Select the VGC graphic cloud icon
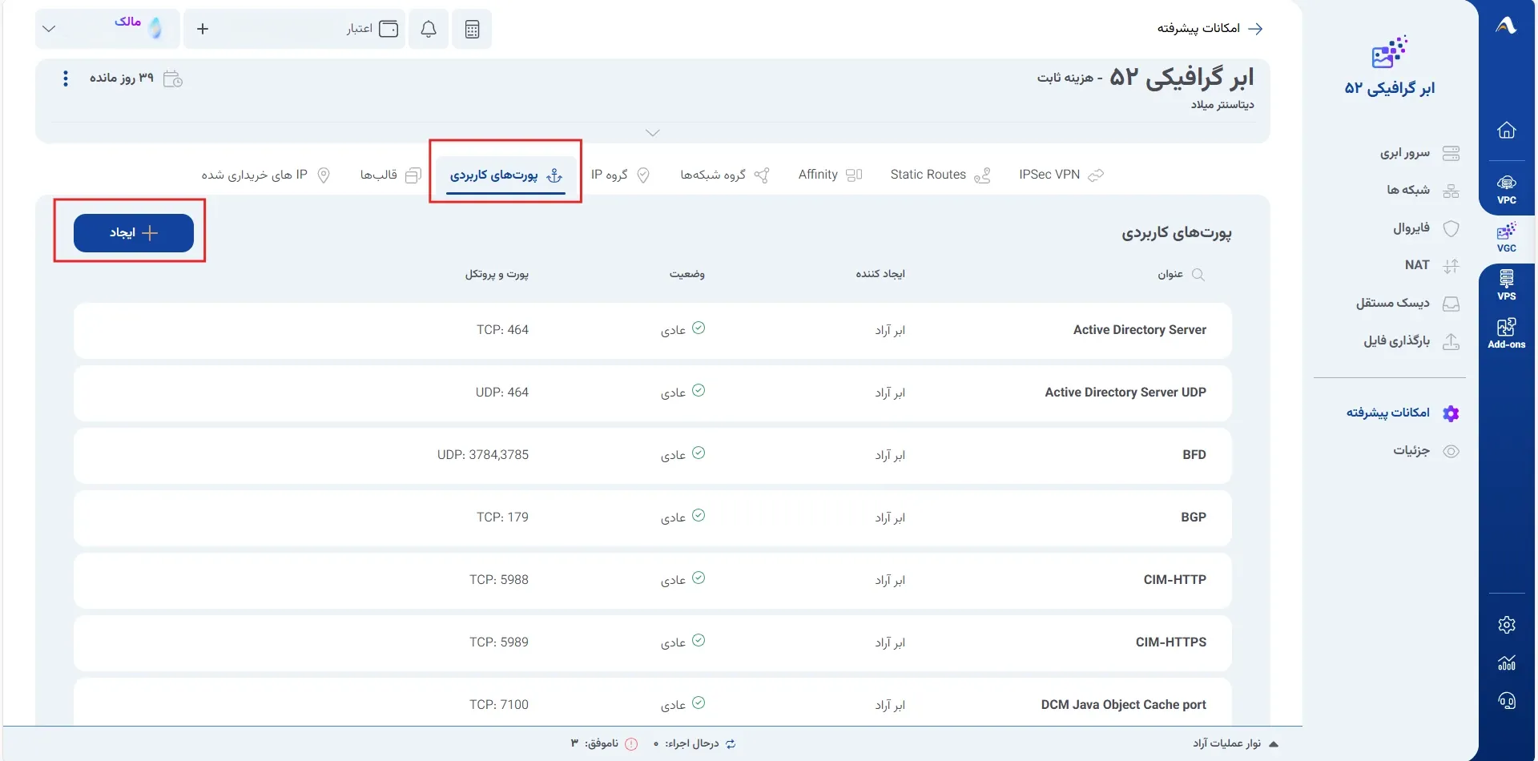This screenshot has width=1538, height=761. click(1506, 238)
